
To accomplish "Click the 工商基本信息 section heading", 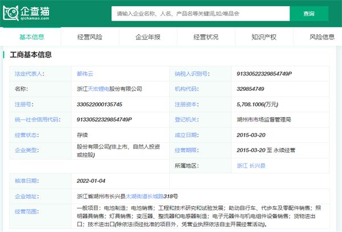I will click(x=31, y=55).
